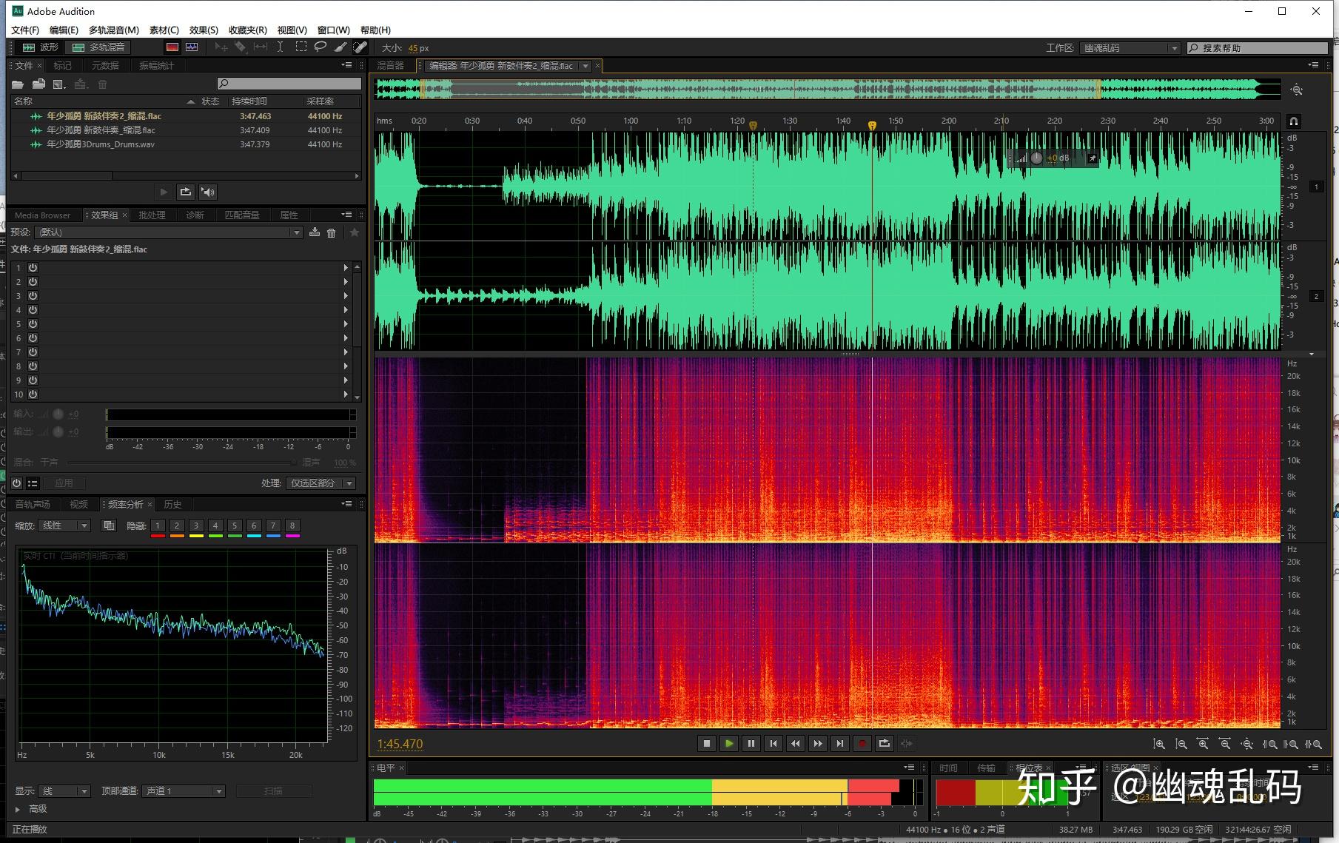
Task: Toggle the transport Loop Playback button
Action: (884, 744)
